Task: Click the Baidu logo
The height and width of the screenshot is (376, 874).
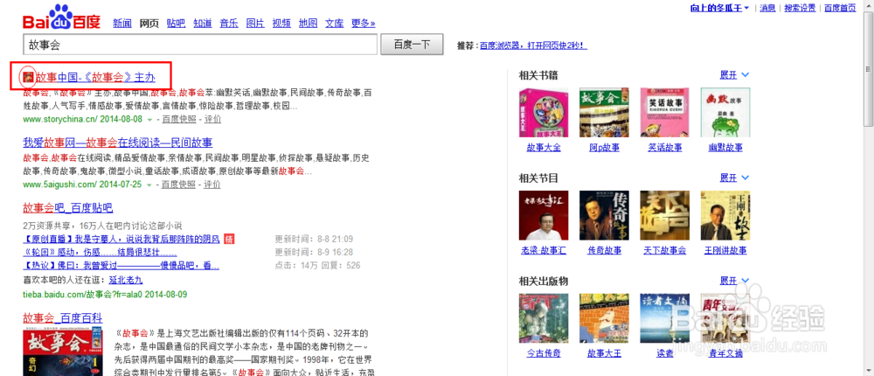Action: tap(61, 18)
